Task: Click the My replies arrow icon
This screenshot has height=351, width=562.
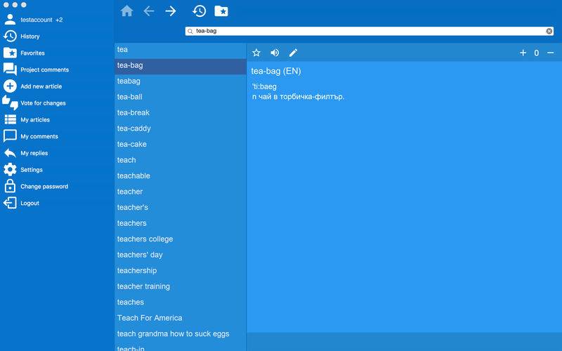Action: (x=10, y=153)
